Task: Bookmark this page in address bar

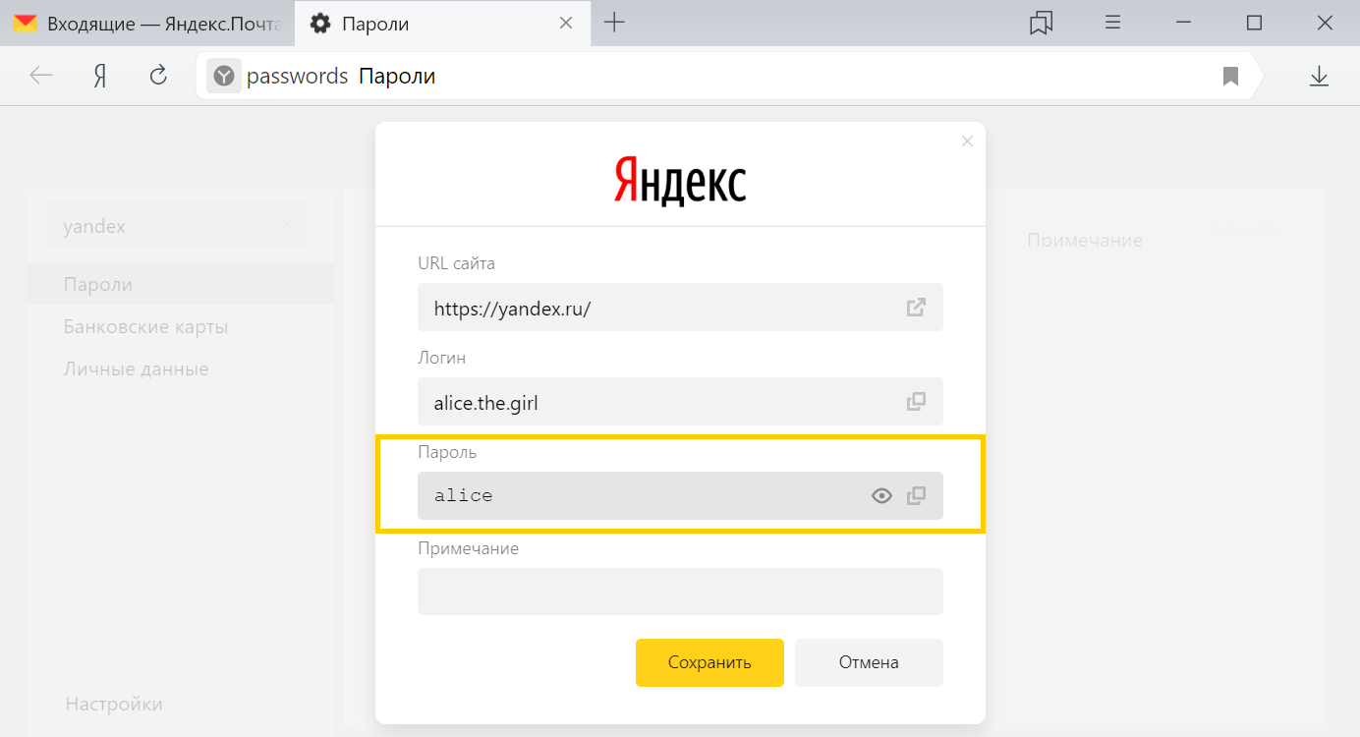Action: (x=1230, y=76)
